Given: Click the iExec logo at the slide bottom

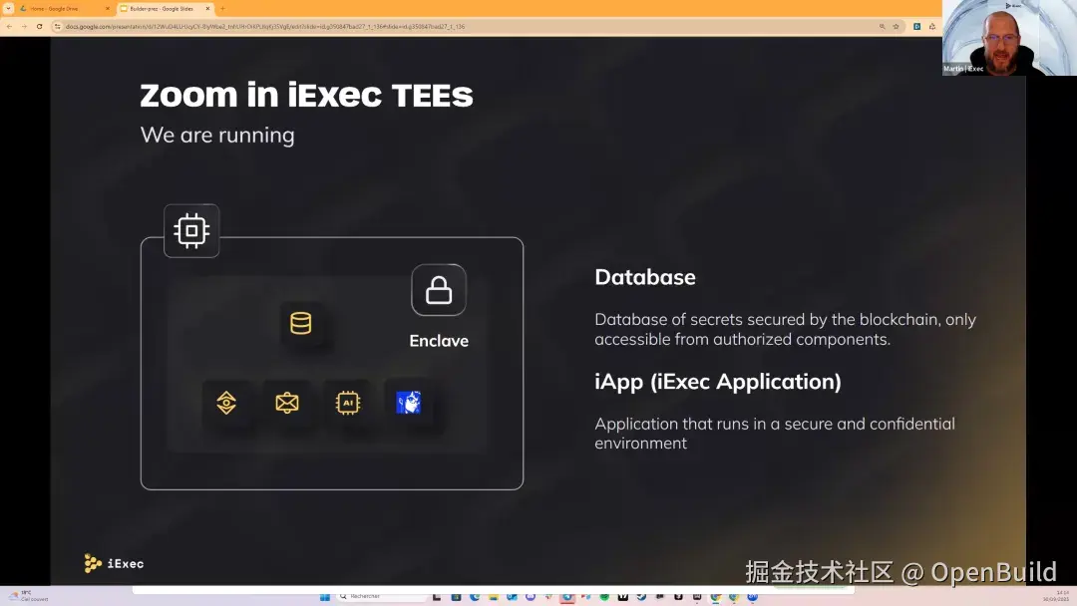Looking at the screenshot, I should [114, 563].
